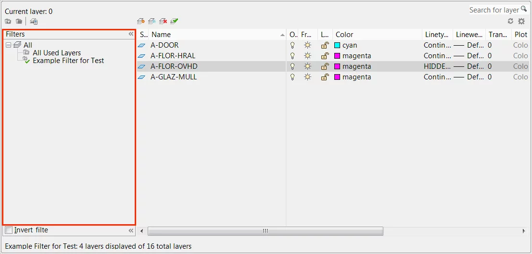Select the A-FLOR-HRAL layer name

click(173, 56)
